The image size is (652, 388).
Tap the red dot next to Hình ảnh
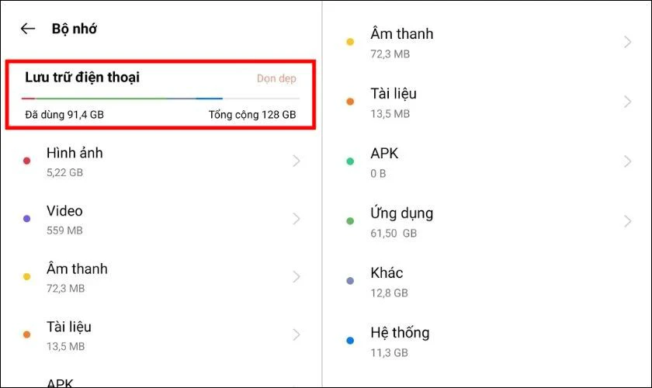point(26,161)
